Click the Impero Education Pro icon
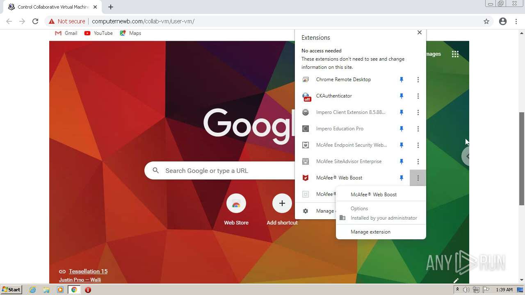This screenshot has height=295, width=525. point(306,129)
